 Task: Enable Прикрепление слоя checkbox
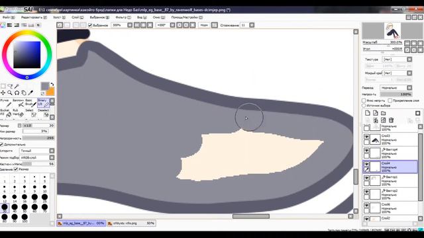(x=390, y=100)
